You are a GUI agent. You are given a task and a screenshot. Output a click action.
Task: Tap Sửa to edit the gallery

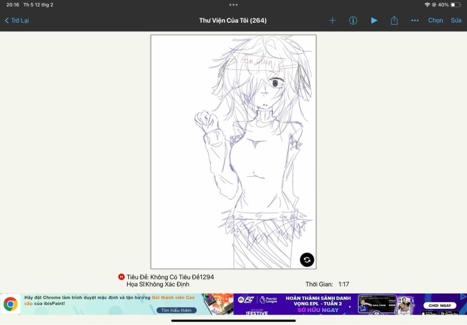click(456, 20)
